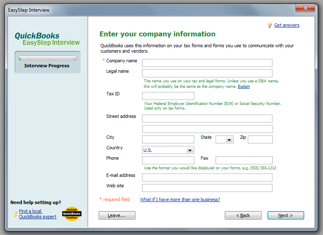Focus the Legal name field
Screen dimensions: 323x235
(x=207, y=74)
